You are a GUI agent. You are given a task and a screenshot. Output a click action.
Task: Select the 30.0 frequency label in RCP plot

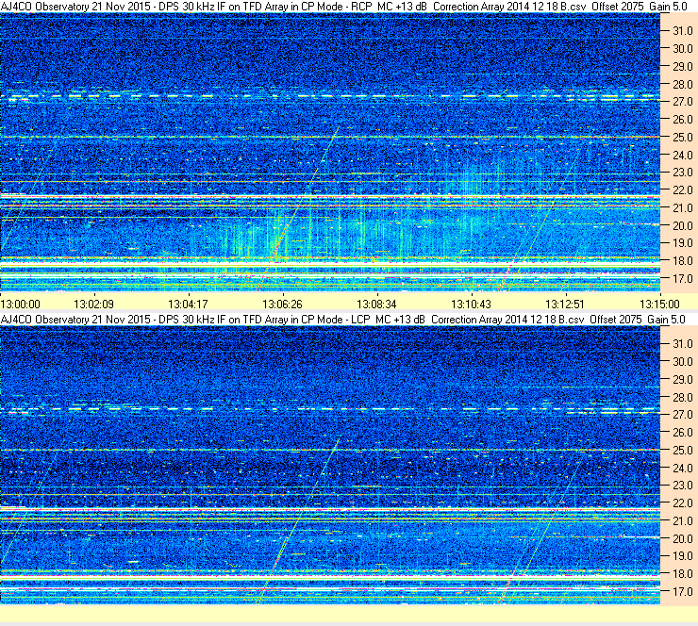coord(683,48)
